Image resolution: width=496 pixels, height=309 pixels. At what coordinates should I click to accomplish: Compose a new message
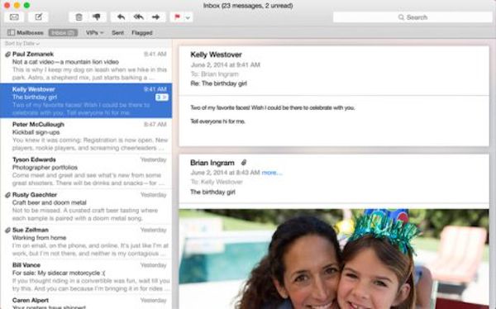38,17
